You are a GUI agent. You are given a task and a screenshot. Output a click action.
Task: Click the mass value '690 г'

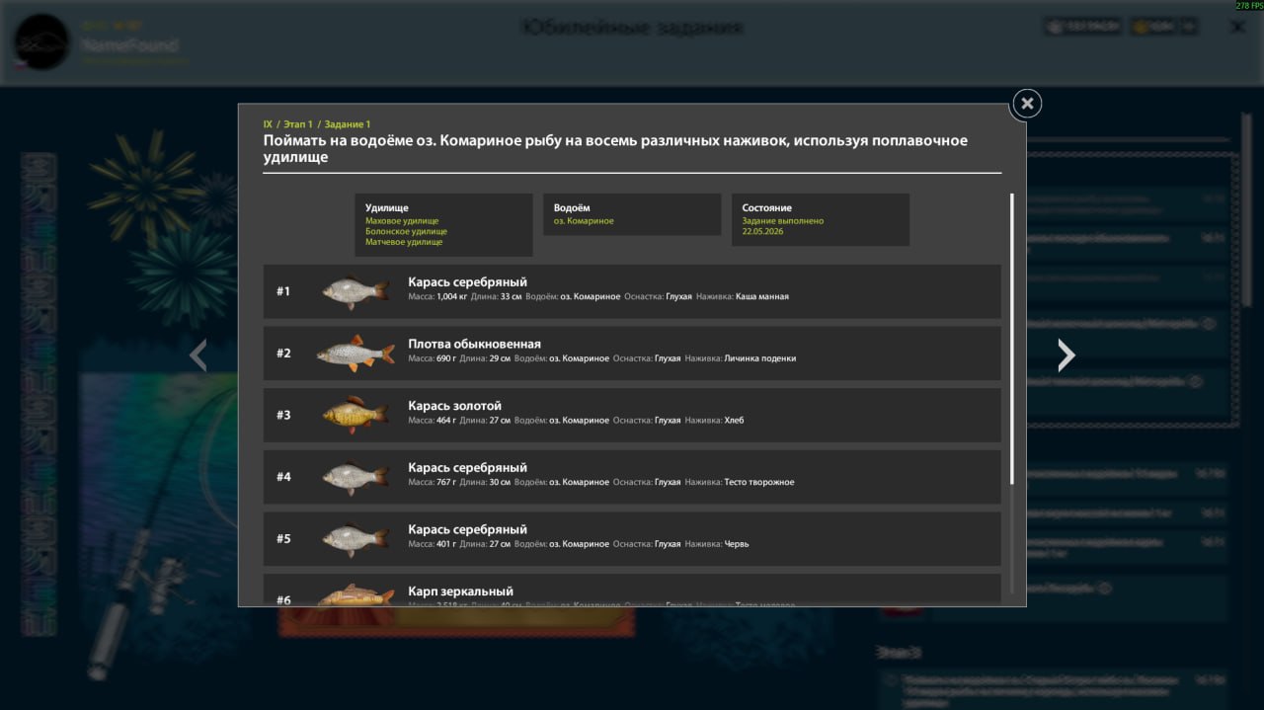[x=446, y=358]
